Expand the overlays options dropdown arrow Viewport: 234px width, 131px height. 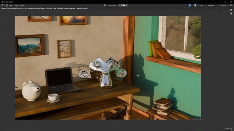tap(197, 5)
